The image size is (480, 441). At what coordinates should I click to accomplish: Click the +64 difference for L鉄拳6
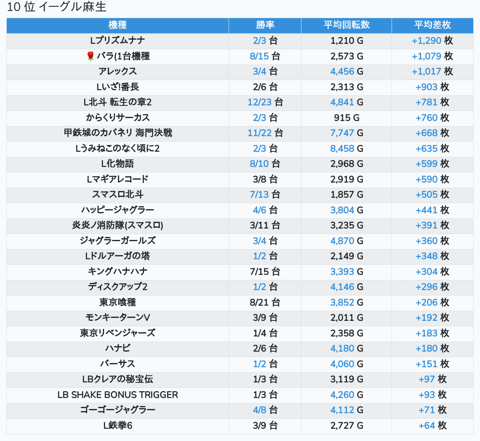coord(427,425)
